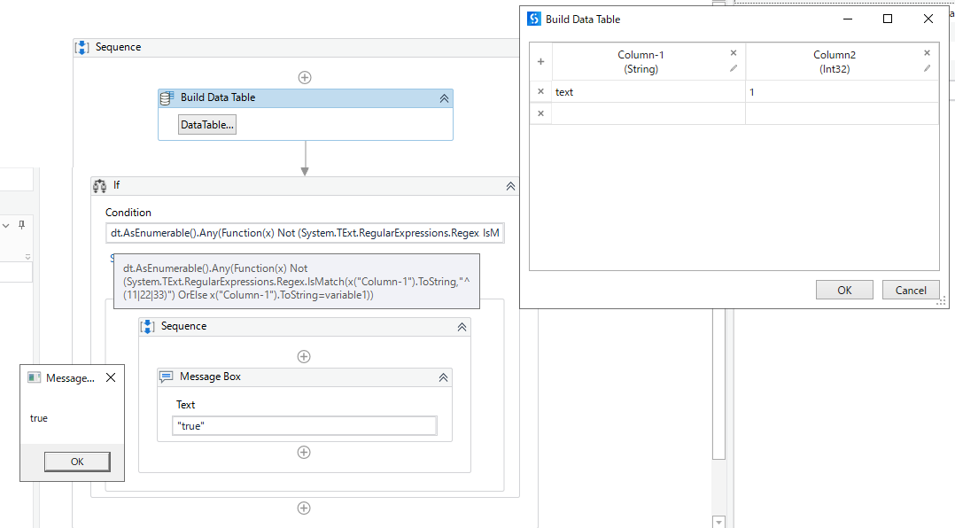Click the Build Data Table activity icon
This screenshot has width=955, height=528.
click(167, 98)
